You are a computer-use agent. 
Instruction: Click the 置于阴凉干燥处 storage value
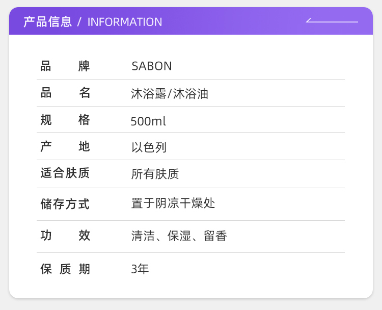click(x=173, y=203)
